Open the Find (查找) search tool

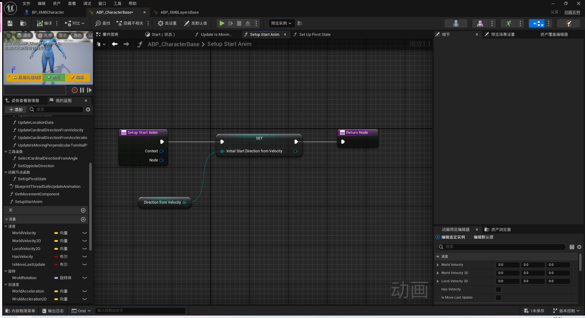(x=103, y=23)
